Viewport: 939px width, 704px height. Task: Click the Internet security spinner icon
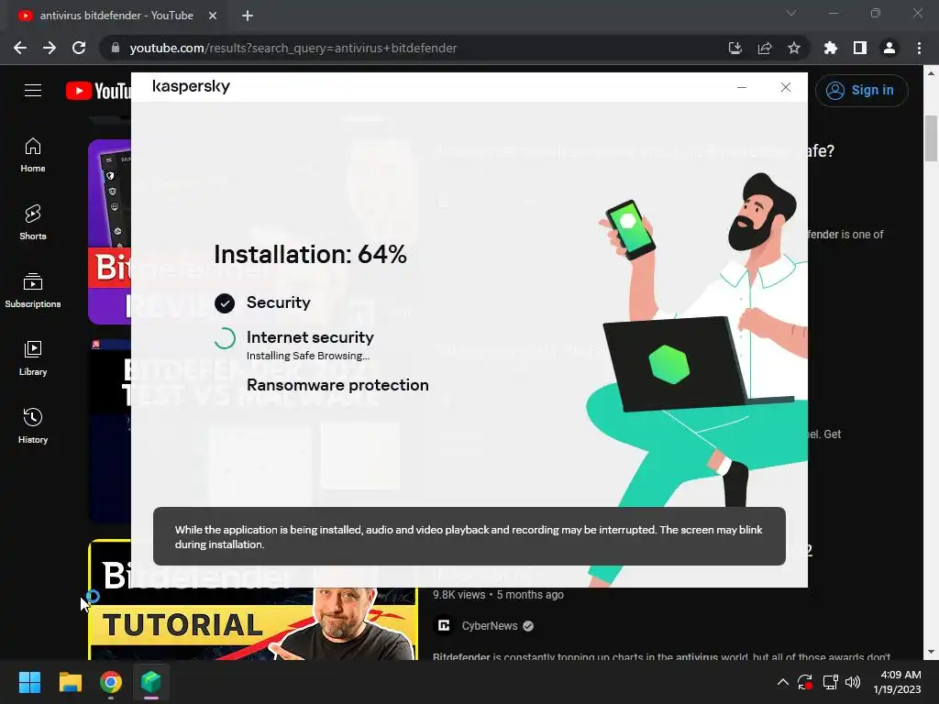click(225, 338)
